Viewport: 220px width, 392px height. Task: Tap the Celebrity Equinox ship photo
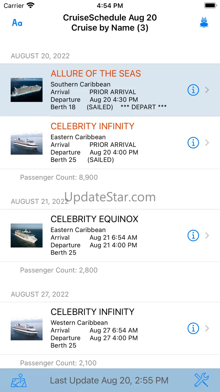[x=27, y=235]
